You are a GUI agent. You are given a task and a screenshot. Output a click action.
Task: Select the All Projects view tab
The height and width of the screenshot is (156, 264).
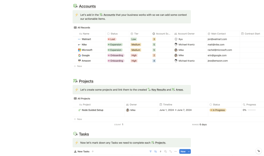[x=82, y=99]
